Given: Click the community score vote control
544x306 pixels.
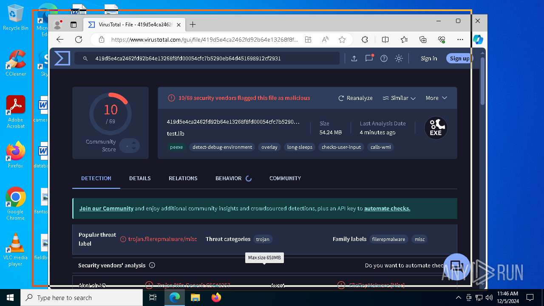Looking at the screenshot, I should point(129,146).
